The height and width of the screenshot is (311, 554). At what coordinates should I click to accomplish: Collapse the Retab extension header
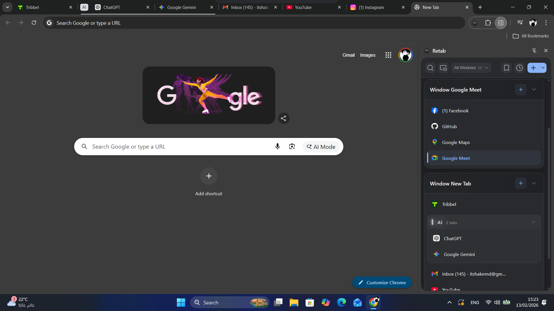pyautogui.click(x=427, y=50)
